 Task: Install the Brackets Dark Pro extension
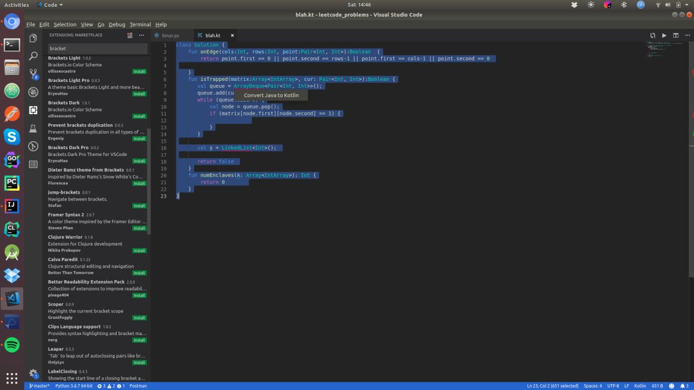[139, 161]
